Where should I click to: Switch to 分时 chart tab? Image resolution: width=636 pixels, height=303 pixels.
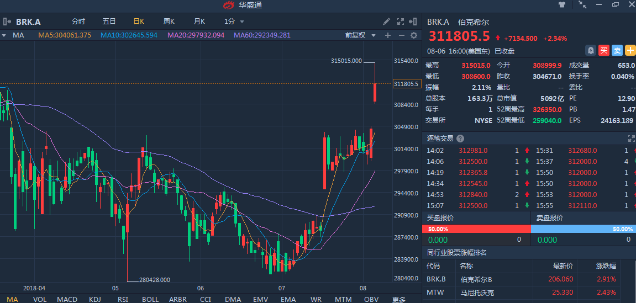point(78,22)
